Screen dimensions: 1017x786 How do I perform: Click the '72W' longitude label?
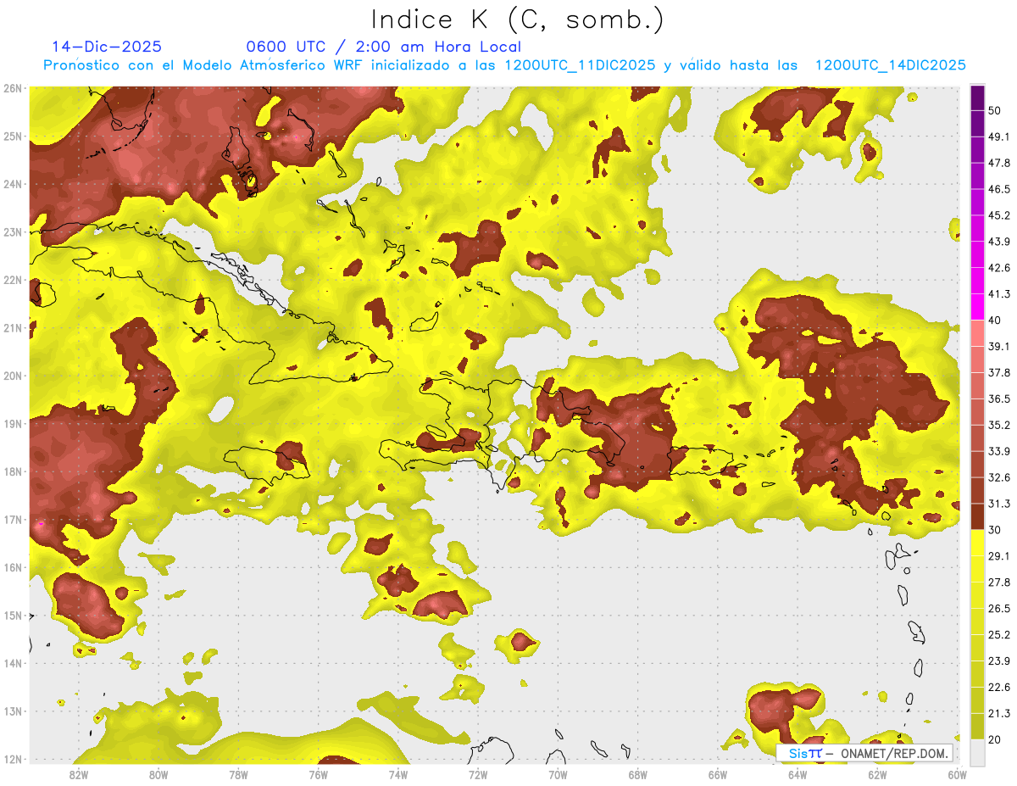click(478, 775)
